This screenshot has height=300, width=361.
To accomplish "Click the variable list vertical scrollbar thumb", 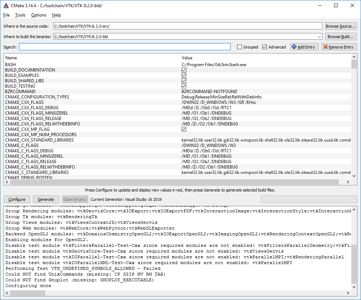I will tap(354, 64).
